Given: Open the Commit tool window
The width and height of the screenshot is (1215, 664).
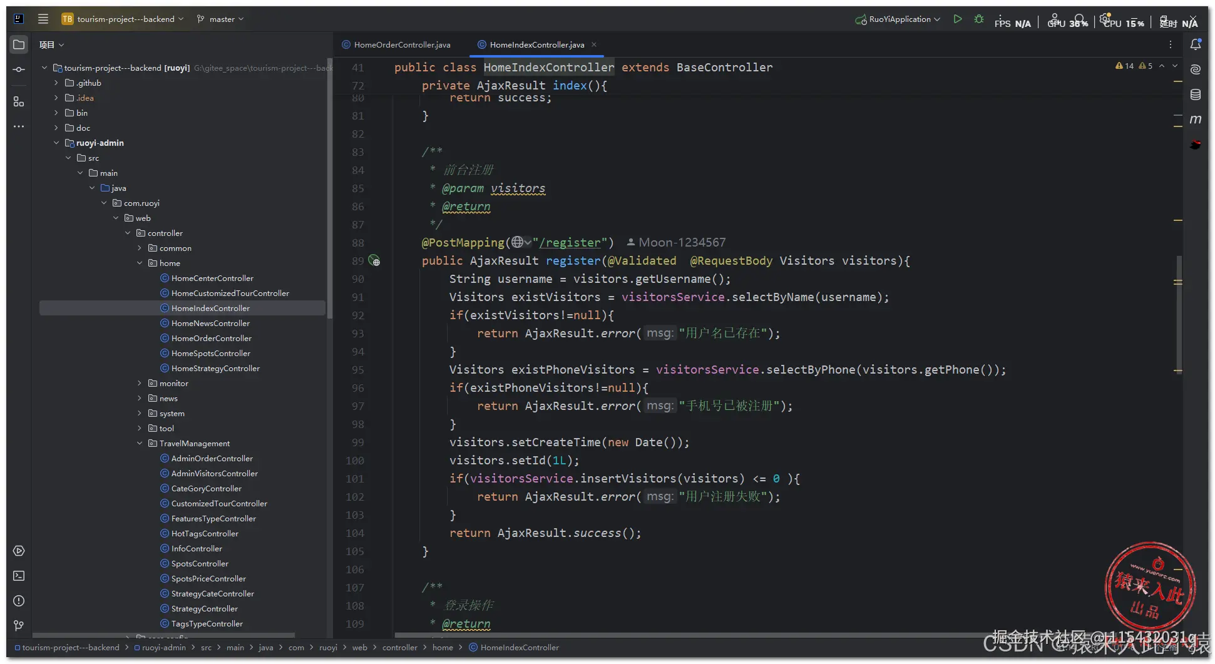Looking at the screenshot, I should point(19,69).
